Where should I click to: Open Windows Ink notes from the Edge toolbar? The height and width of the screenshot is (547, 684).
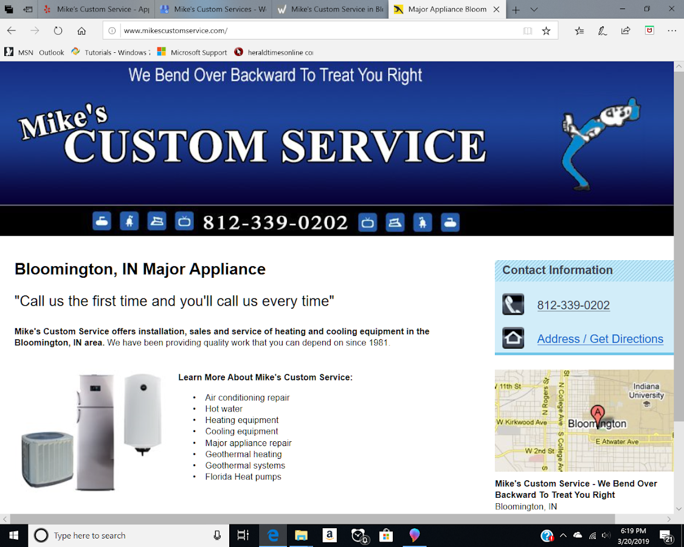pyautogui.click(x=602, y=30)
